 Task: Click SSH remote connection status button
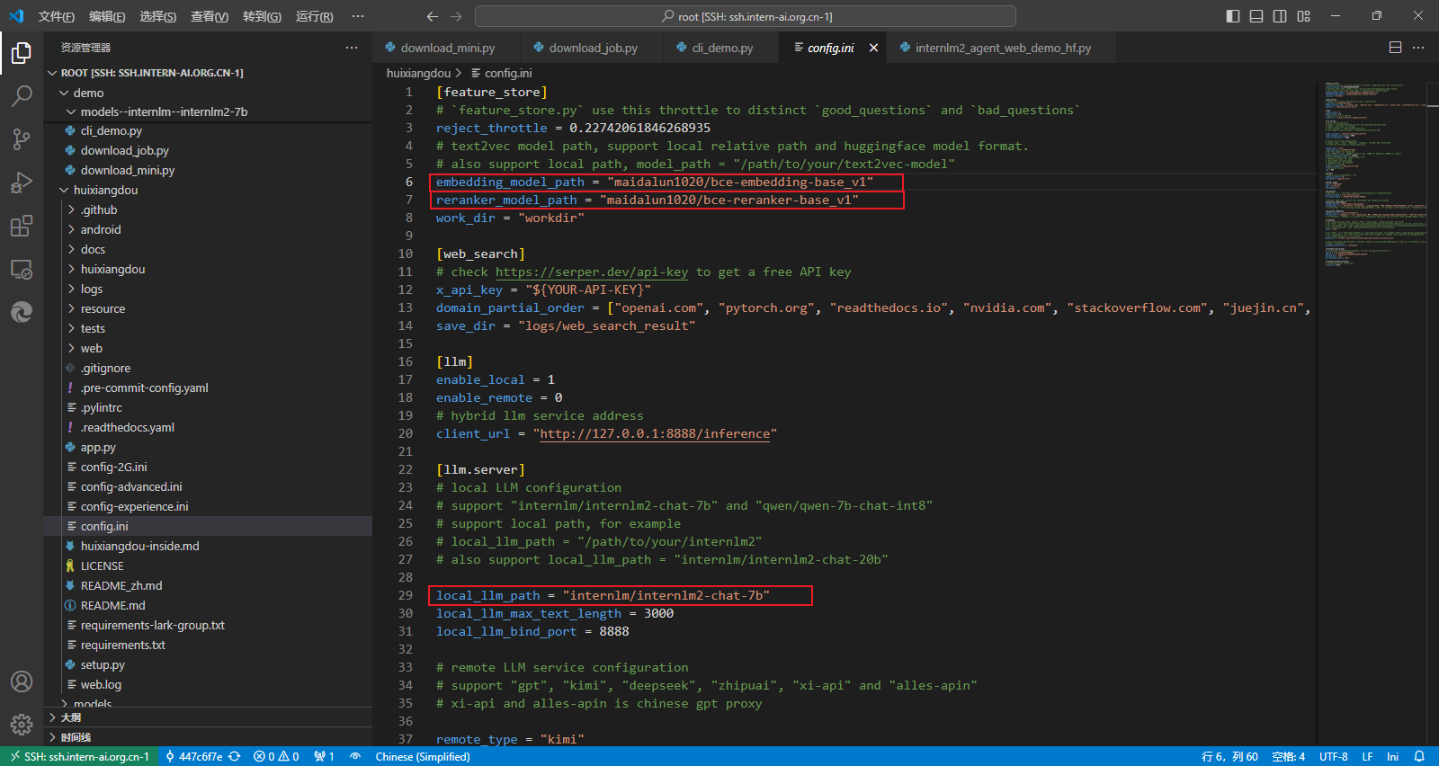[79, 756]
